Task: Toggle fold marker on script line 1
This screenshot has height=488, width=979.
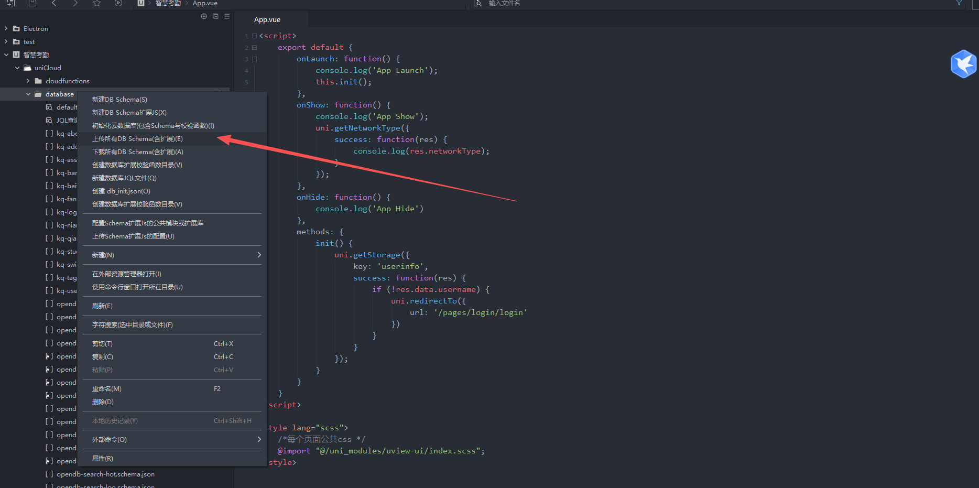Action: 255,36
